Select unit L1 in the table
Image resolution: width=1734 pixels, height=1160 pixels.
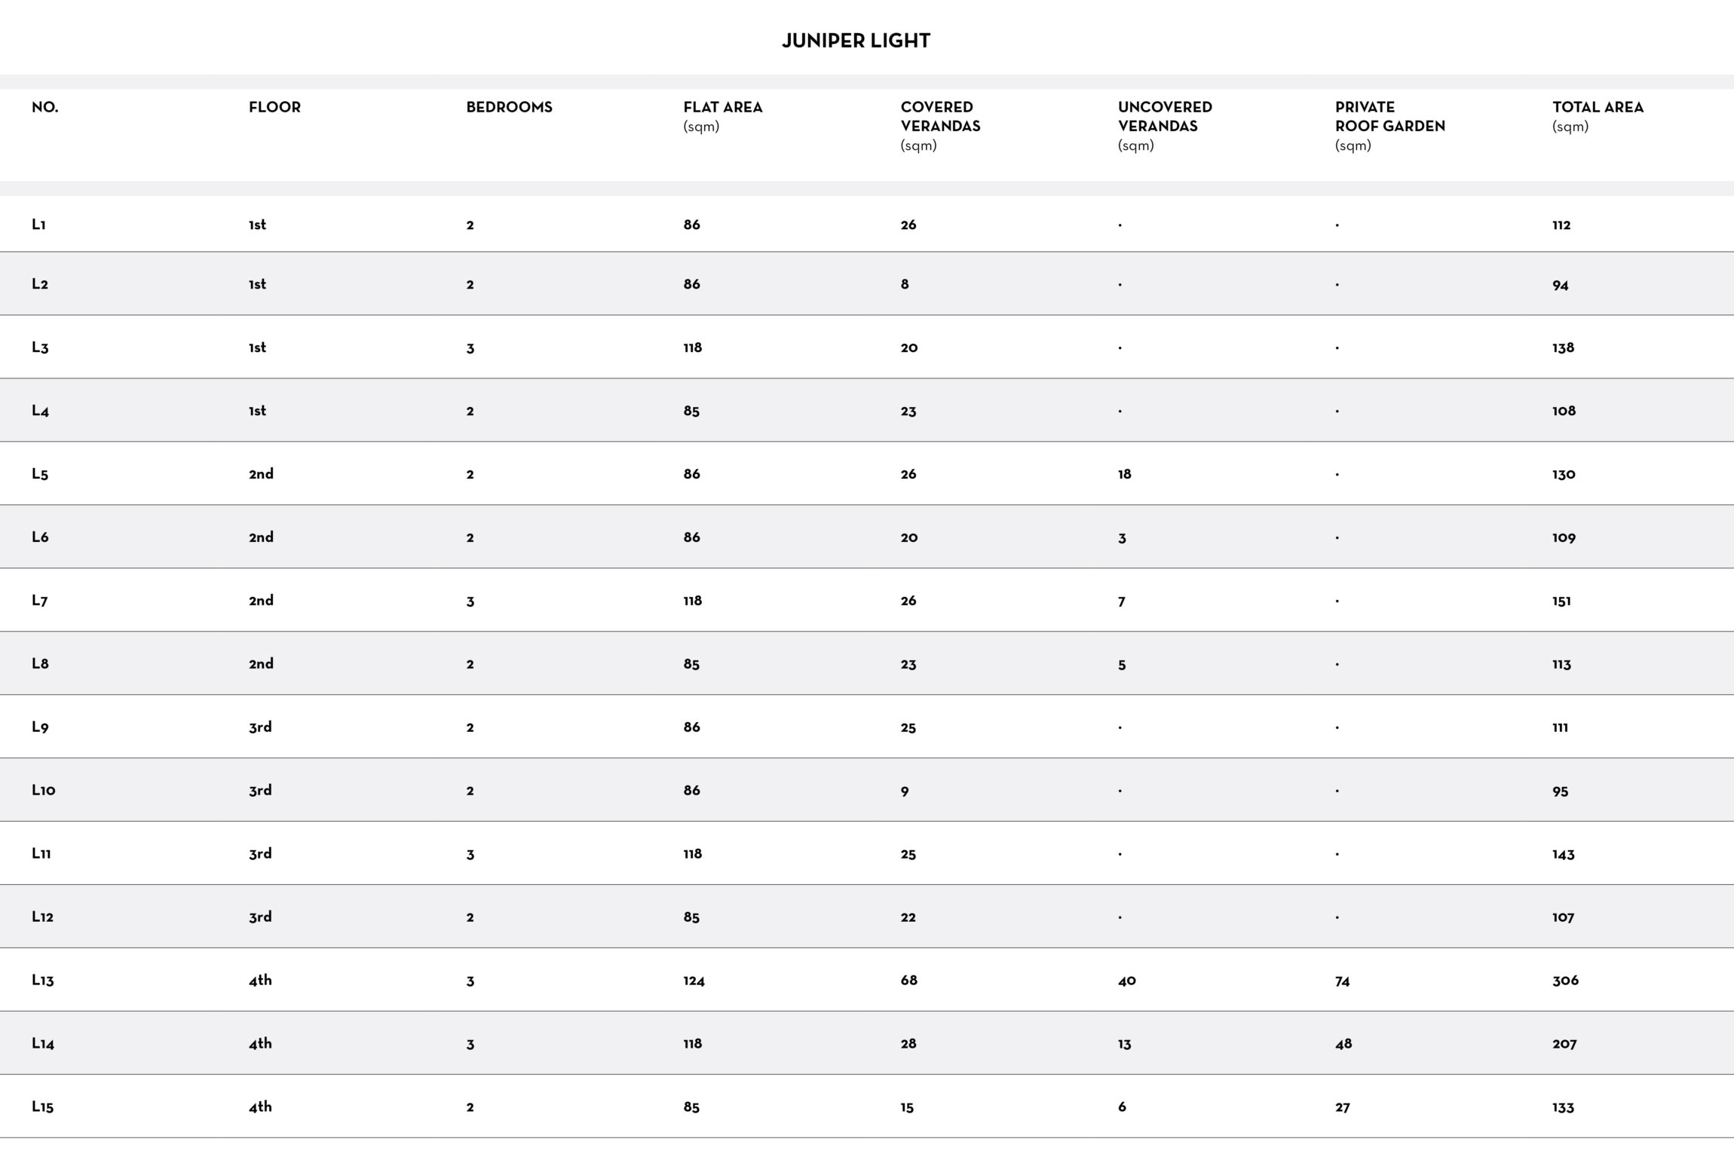point(38,225)
